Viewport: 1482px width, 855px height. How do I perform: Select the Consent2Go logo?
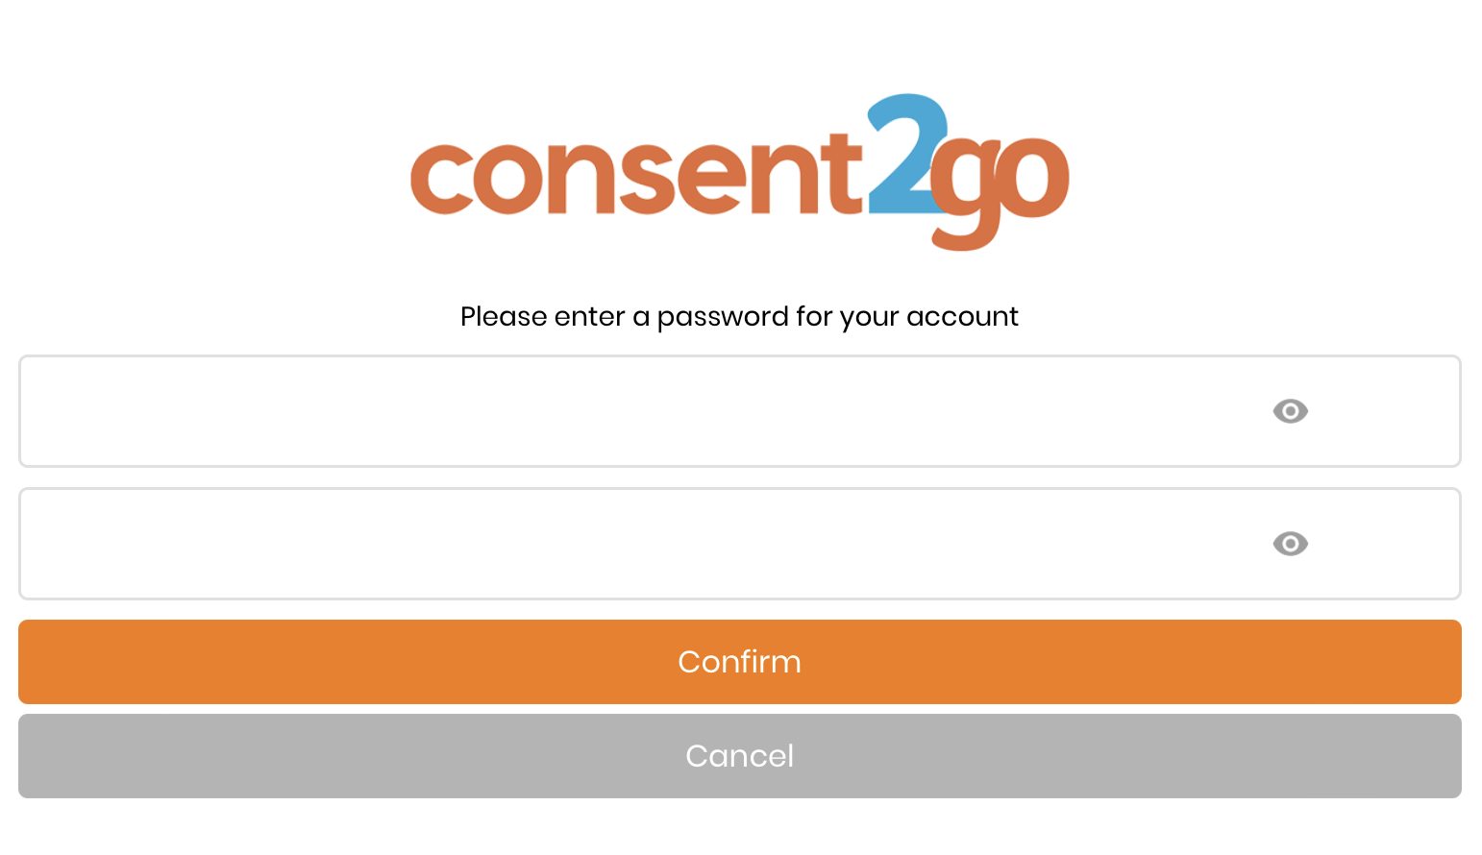pos(739,173)
